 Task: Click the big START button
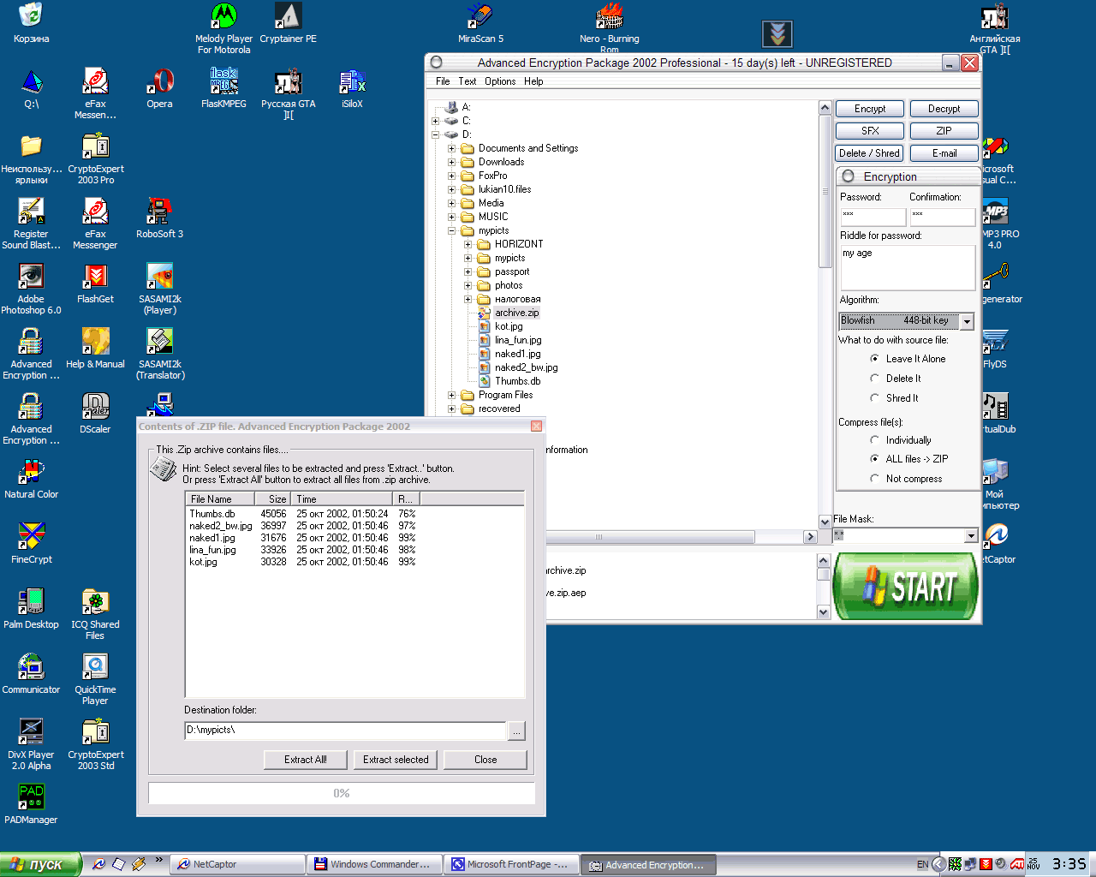tap(906, 587)
